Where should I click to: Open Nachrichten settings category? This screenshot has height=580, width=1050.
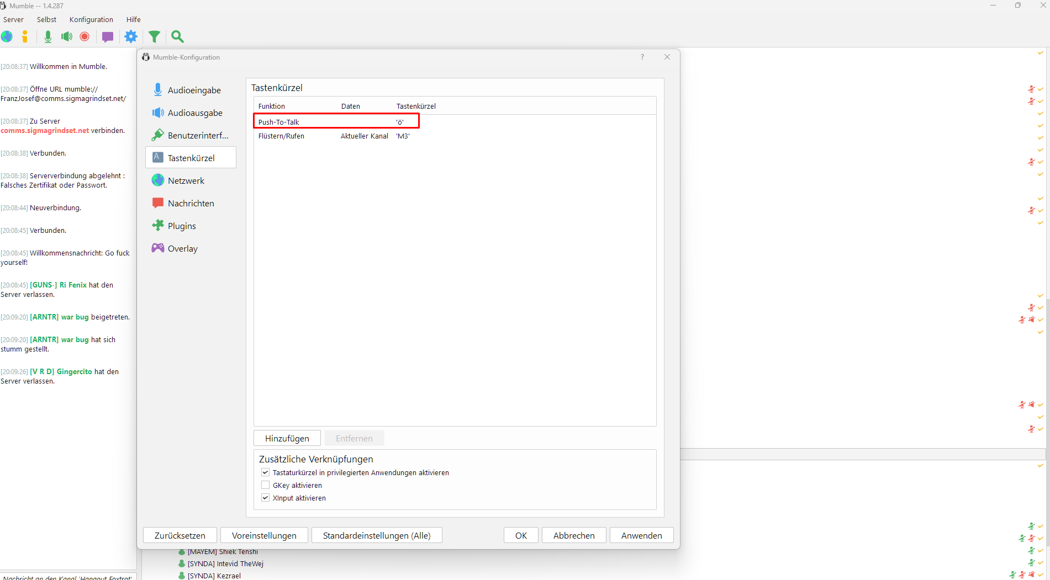[x=191, y=203]
